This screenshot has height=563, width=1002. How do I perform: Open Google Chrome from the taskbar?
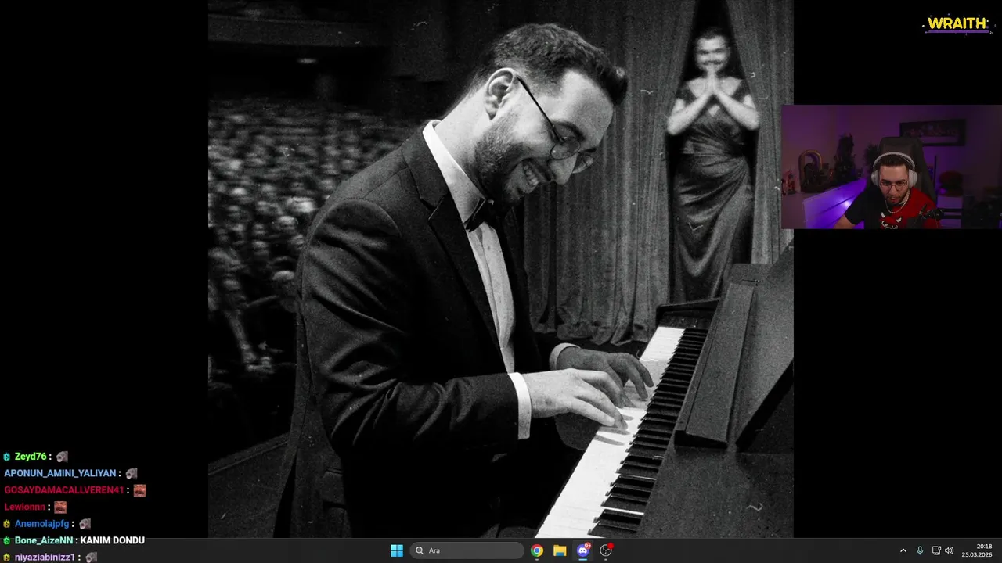click(x=537, y=550)
